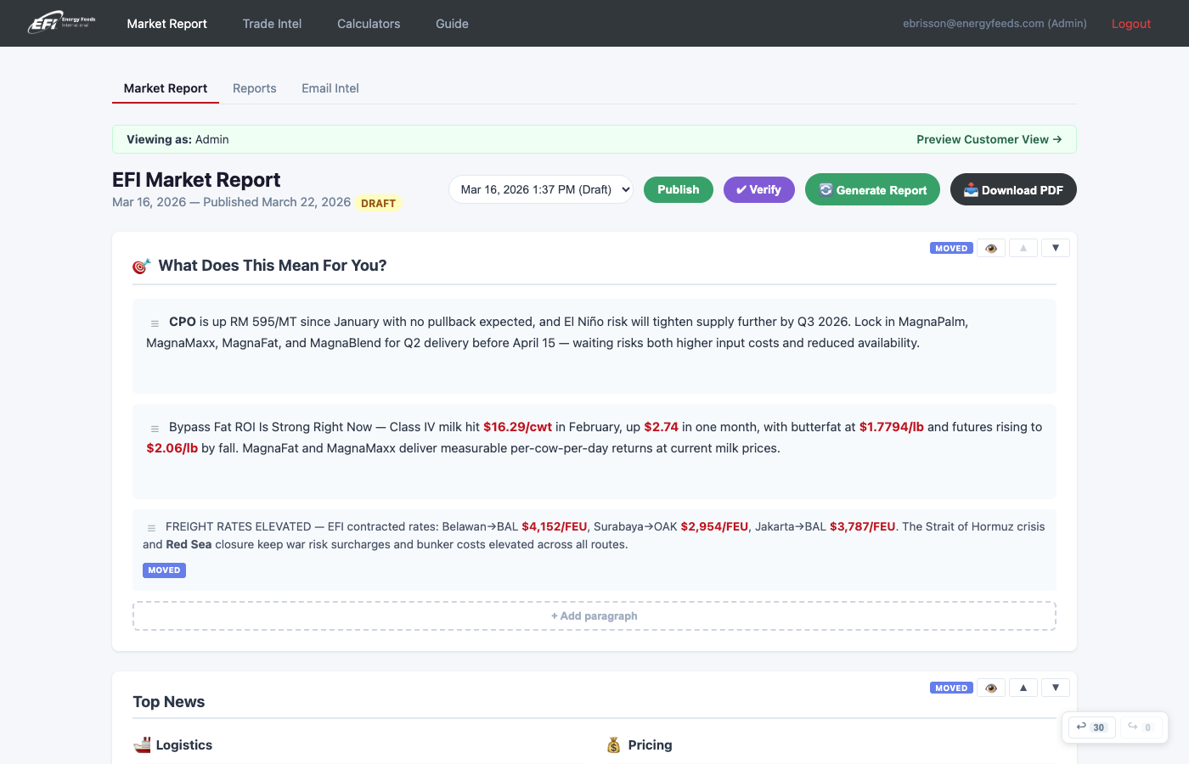Click the ship icon next to Logistics

140,744
